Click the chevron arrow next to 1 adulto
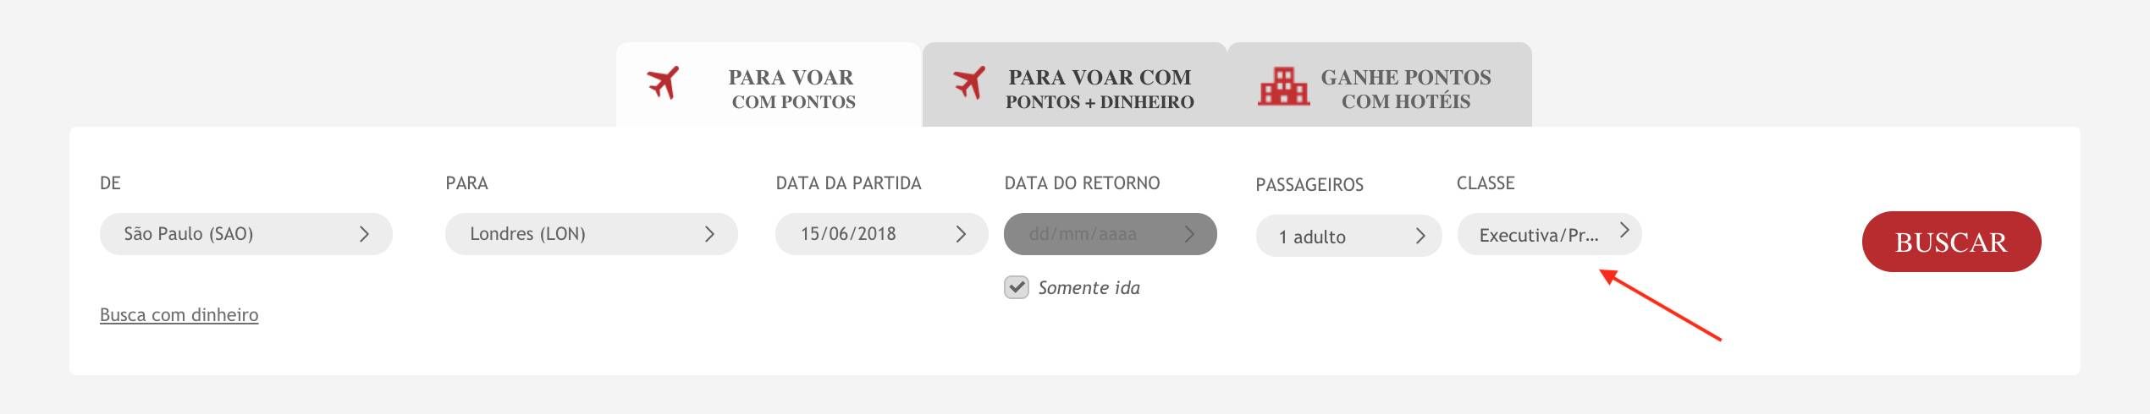This screenshot has width=2150, height=414. 1420,236
